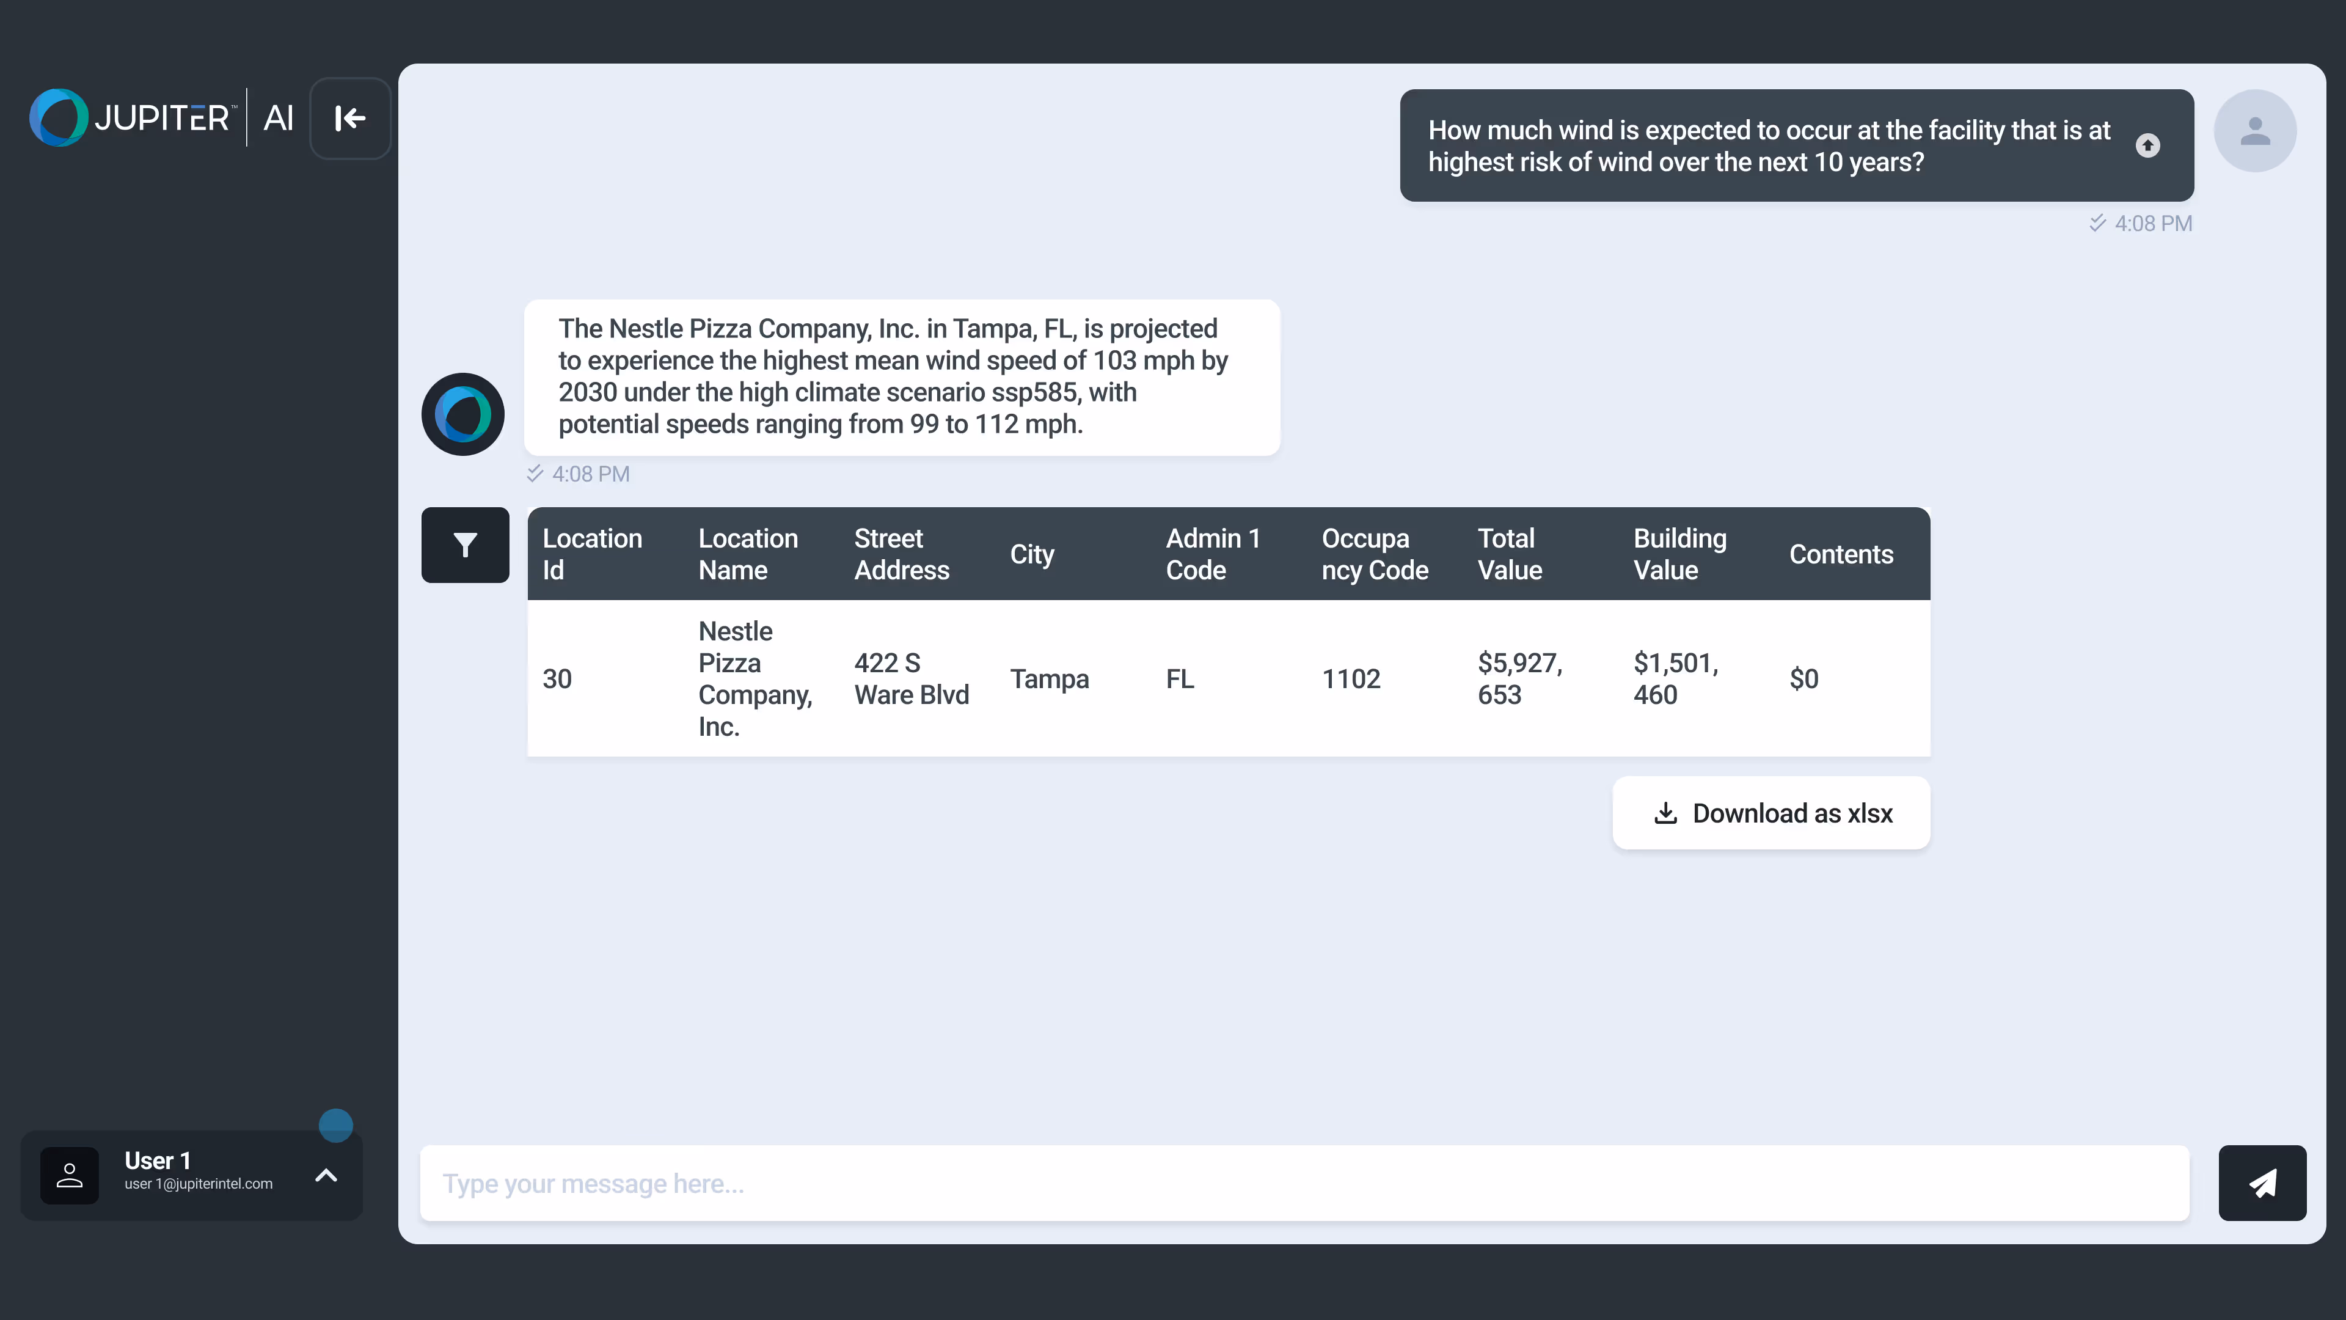Click the Jupiter AI assistant avatar
The width and height of the screenshot is (2346, 1320).
pos(462,414)
